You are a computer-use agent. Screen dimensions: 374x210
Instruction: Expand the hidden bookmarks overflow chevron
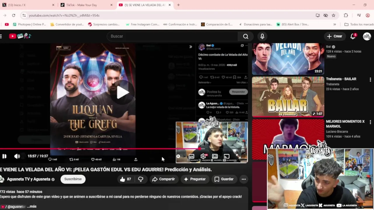pyautogui.click(x=335, y=24)
